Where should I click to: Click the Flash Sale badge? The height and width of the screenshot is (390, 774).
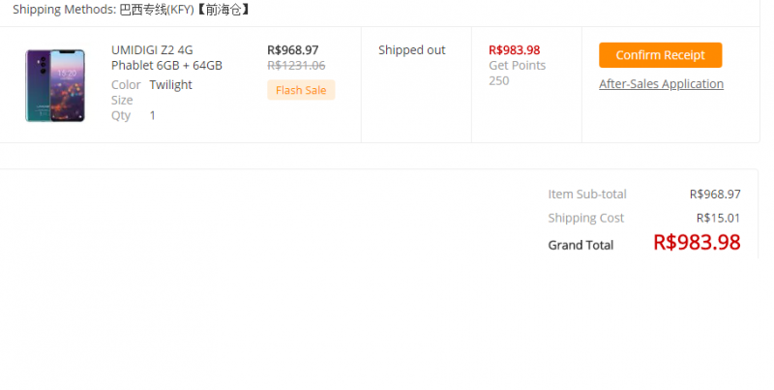tap(301, 90)
